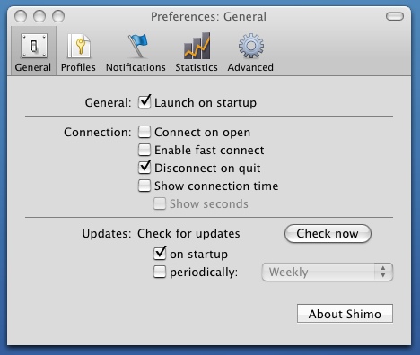
Task: Open the Profiles key icon
Action: point(79,46)
